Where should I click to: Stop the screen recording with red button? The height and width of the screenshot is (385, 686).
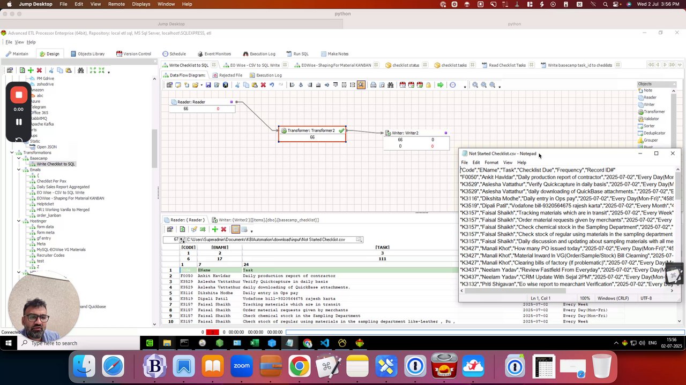pyautogui.click(x=19, y=95)
